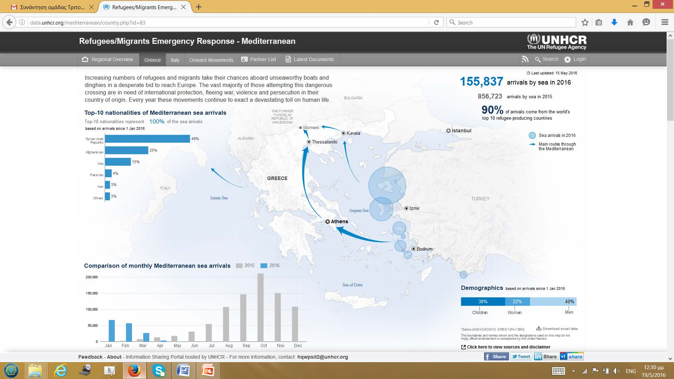Click the browser Search input field
Viewport: 674px width, 379px height.
[512, 22]
